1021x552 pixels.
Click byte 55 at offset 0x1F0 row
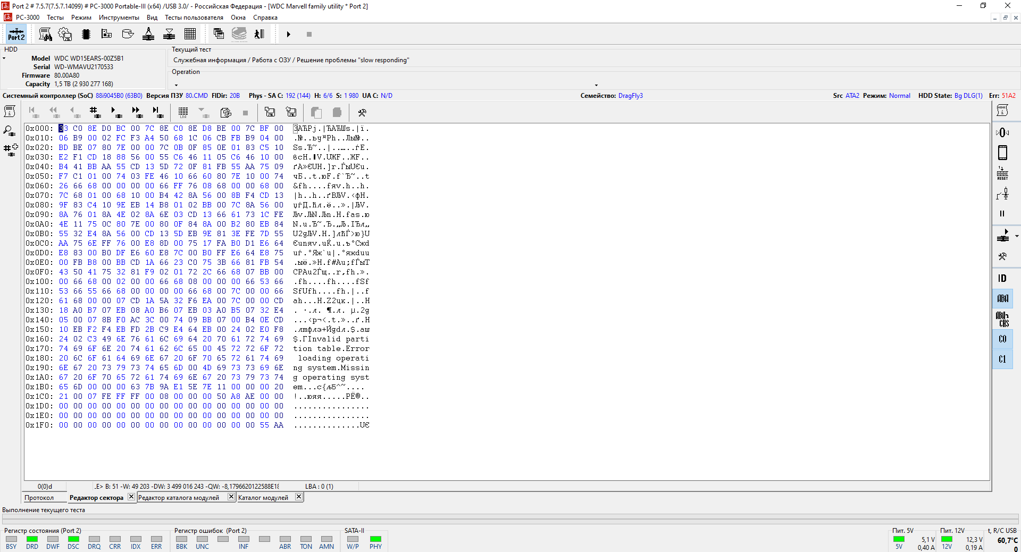(x=264, y=425)
